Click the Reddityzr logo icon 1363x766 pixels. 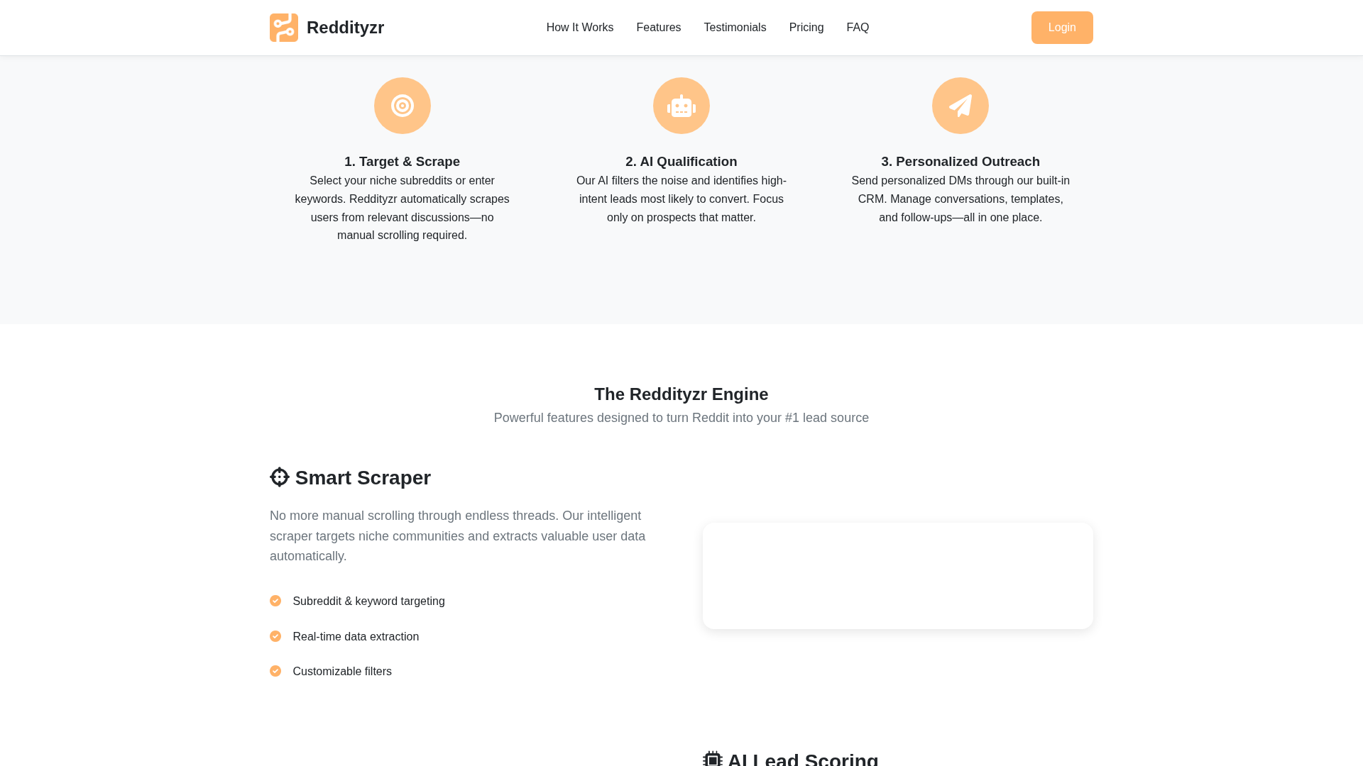coord(284,27)
